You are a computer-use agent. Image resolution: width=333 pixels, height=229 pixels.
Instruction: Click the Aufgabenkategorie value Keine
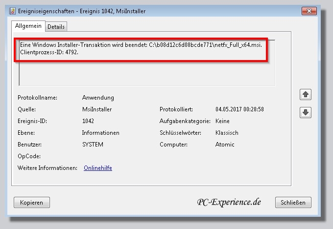tap(223, 121)
